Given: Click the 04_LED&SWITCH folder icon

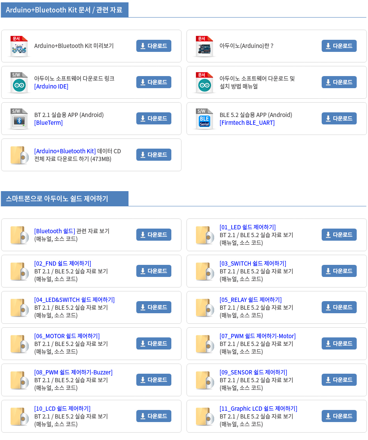Looking at the screenshot, I should tap(19, 307).
